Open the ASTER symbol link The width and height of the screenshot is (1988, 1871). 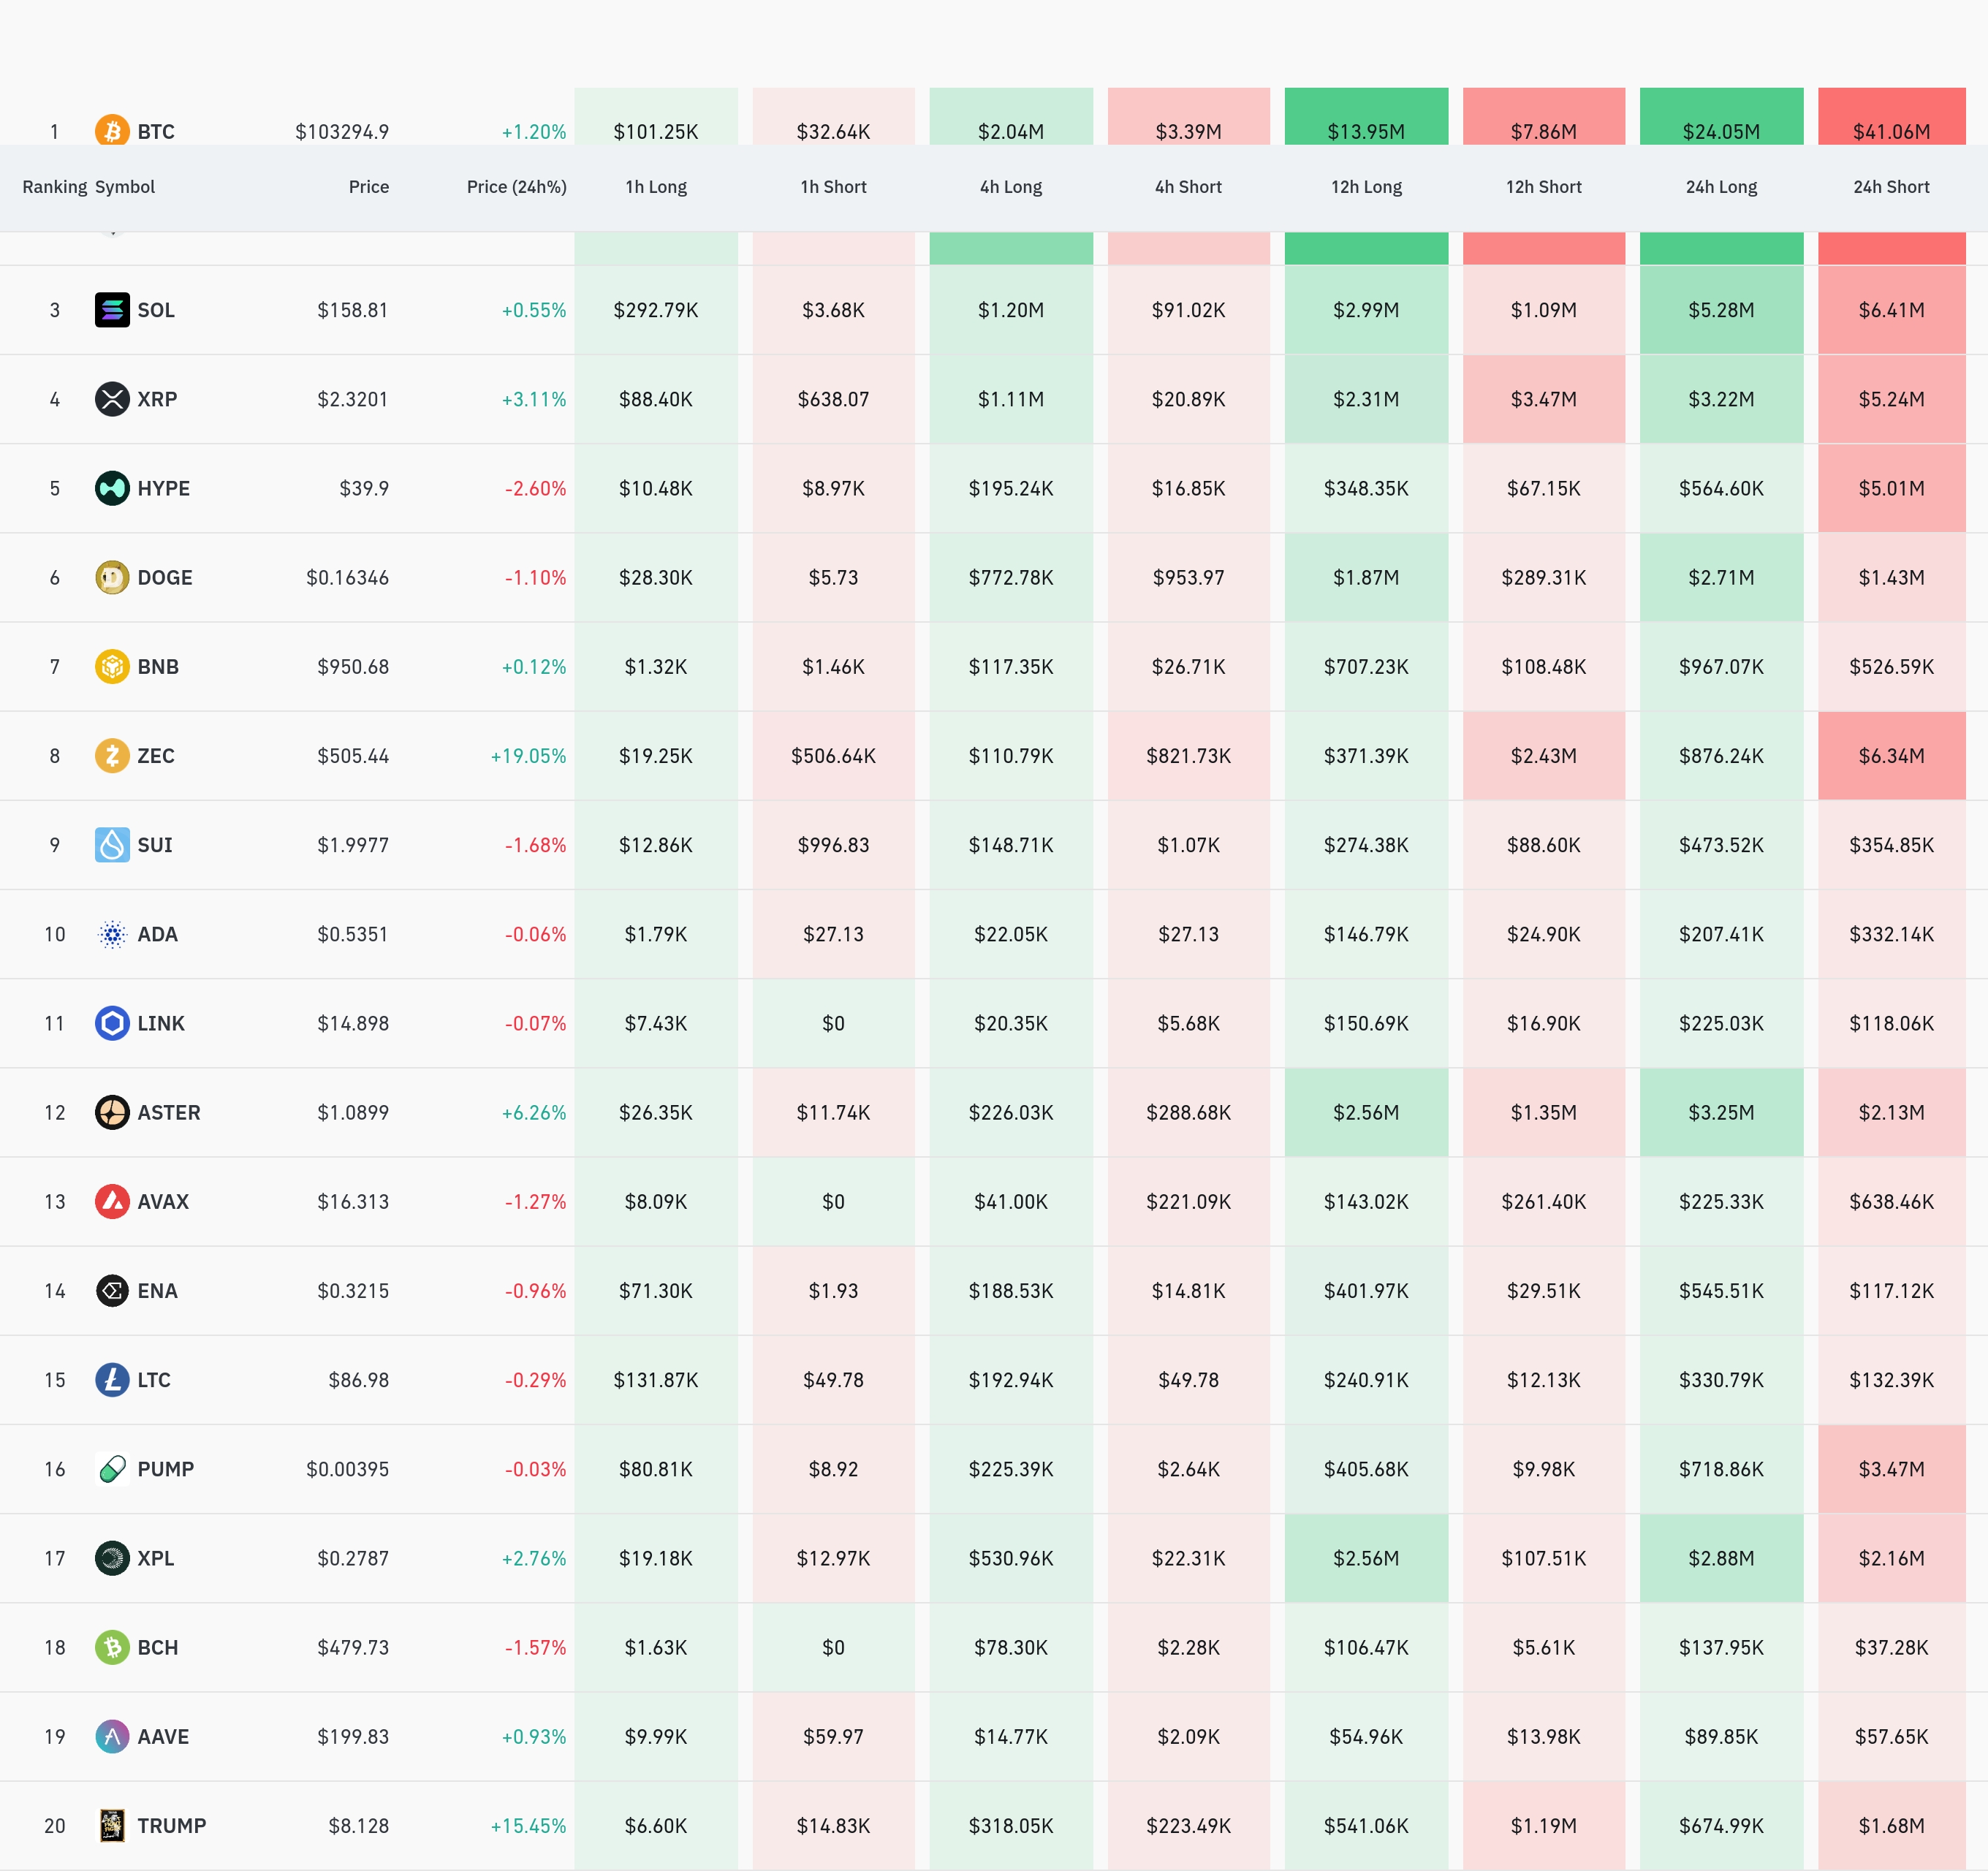pos(169,1112)
